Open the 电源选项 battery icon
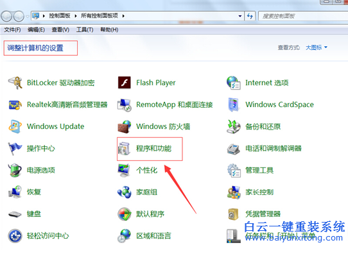Image resolution: width=348 pixels, height=254 pixels. tap(15, 170)
